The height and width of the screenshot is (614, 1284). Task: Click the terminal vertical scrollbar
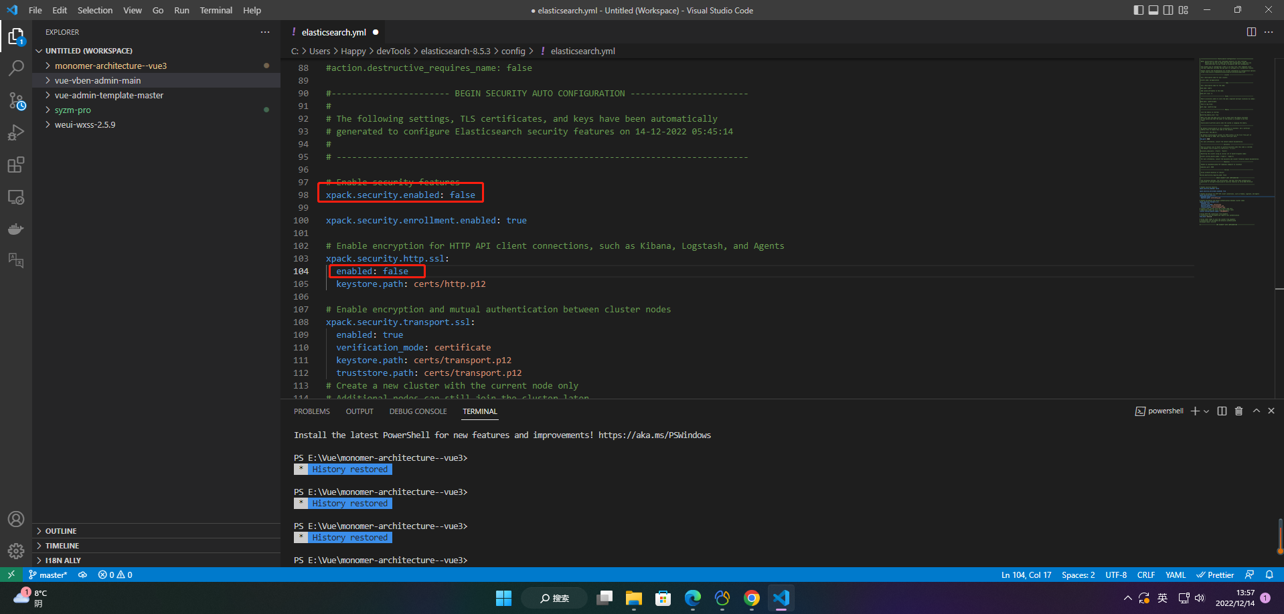[x=1280, y=536]
